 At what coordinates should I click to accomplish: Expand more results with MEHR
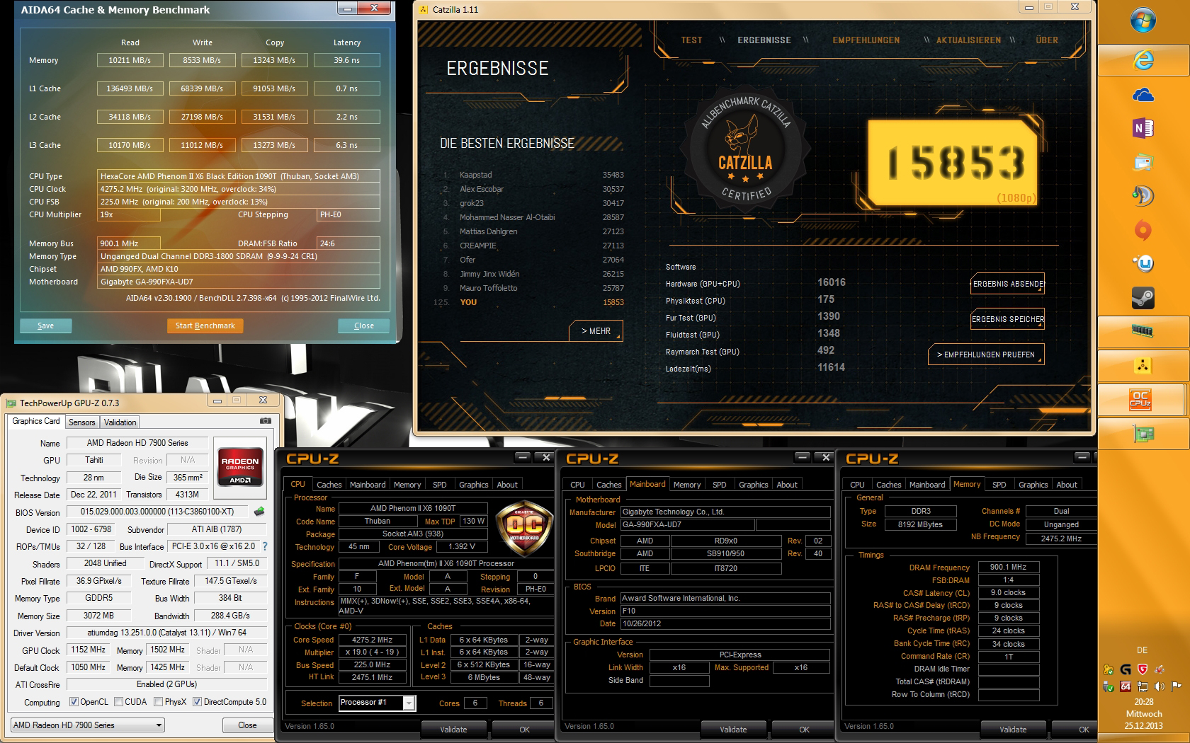[x=596, y=330]
